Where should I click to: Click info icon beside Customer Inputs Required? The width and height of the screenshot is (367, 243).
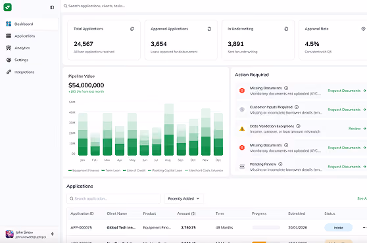point(297,107)
